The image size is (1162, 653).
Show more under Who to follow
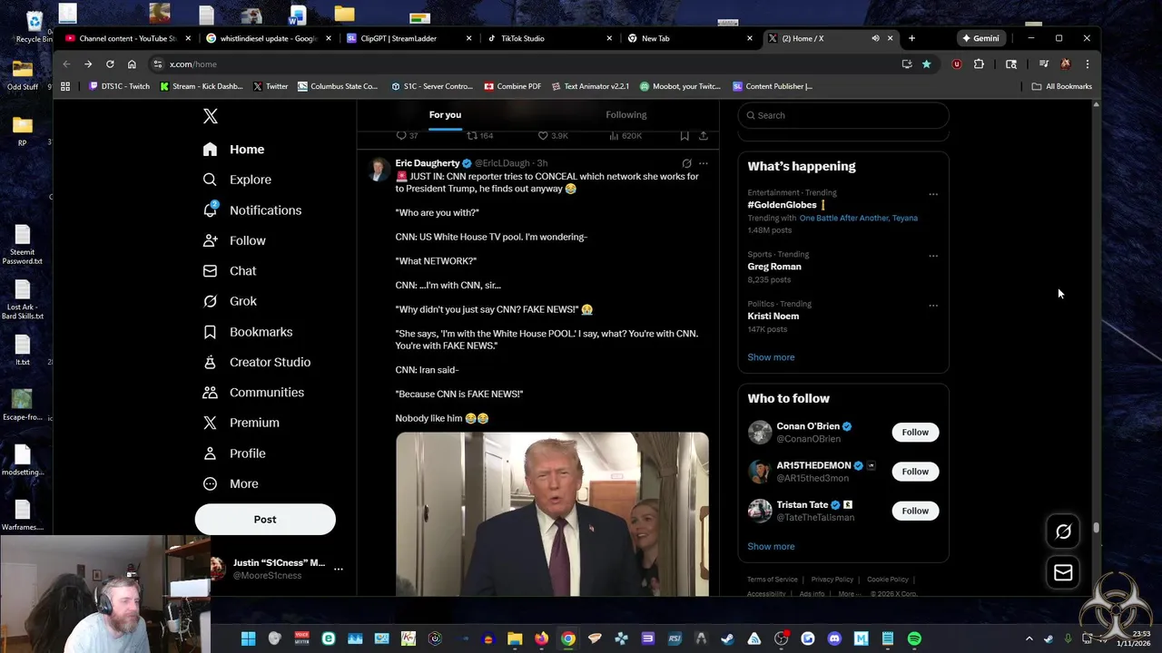pyautogui.click(x=771, y=546)
